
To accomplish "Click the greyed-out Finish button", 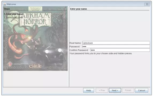I will coord(128,90).
